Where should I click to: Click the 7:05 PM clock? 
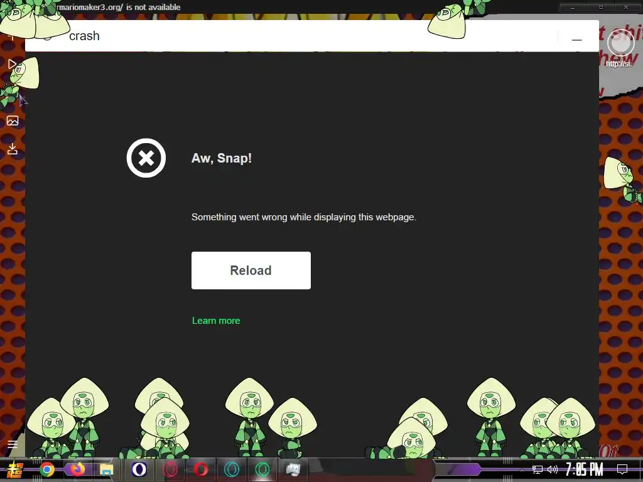coord(585,469)
